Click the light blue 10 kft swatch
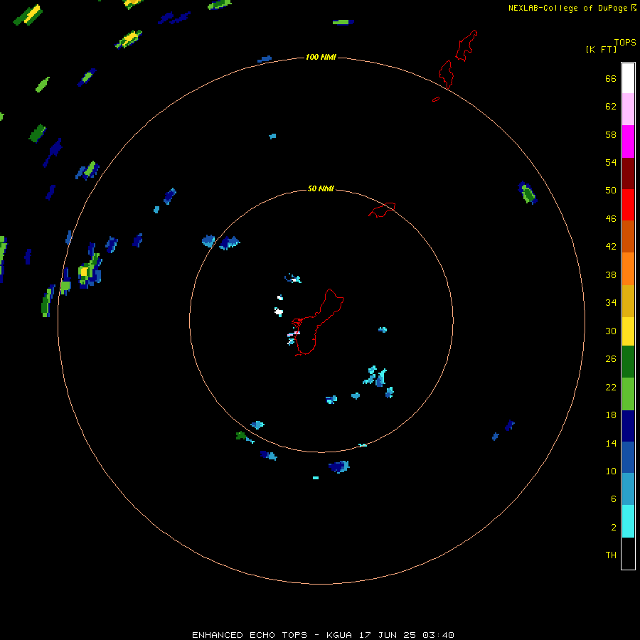640x640 pixels. click(x=628, y=489)
